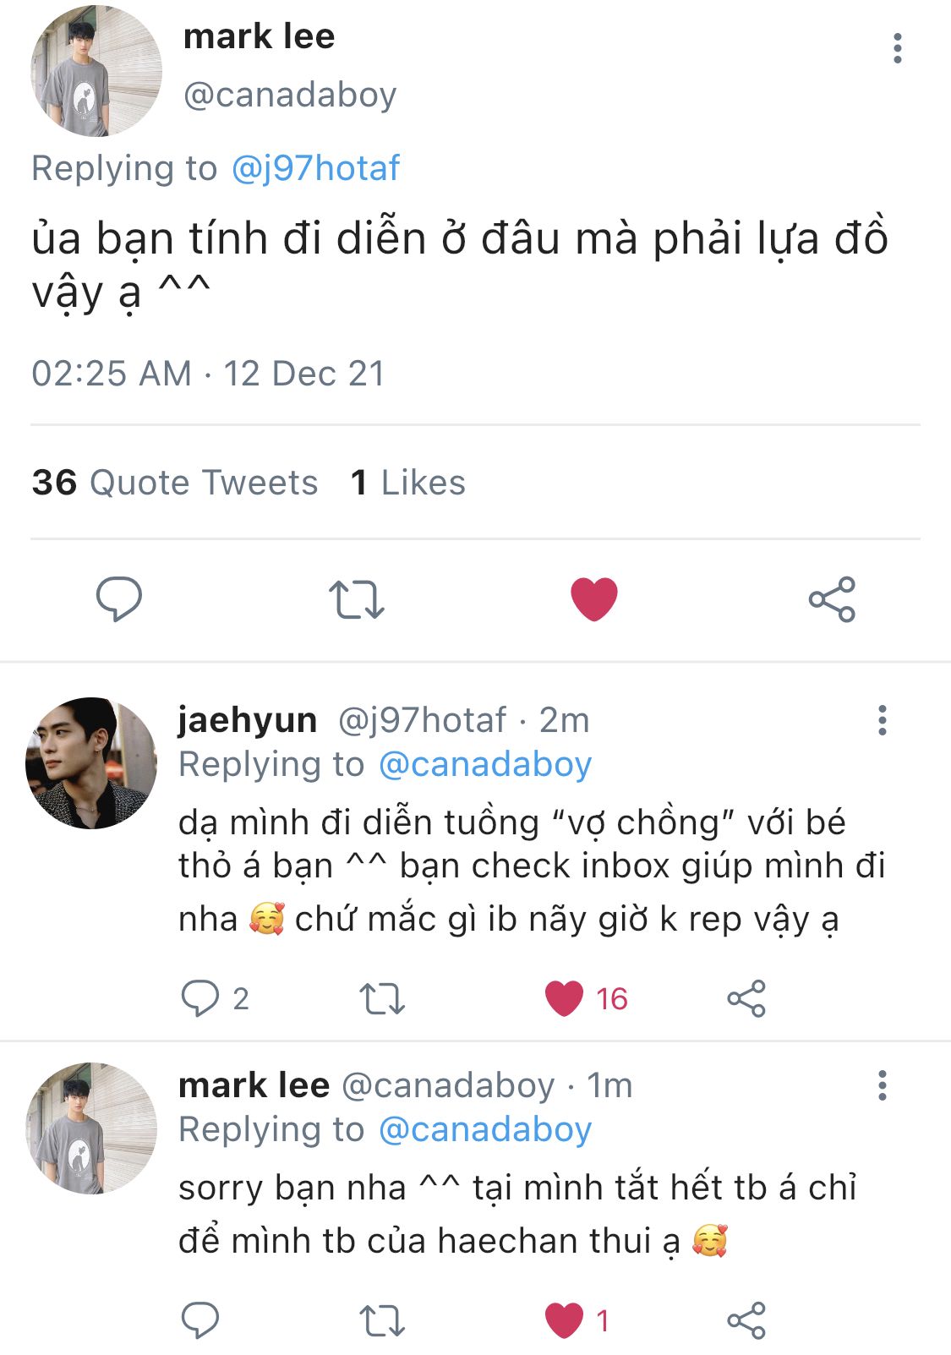
Task: Reply to mark lee's main tweet
Action: click(119, 599)
